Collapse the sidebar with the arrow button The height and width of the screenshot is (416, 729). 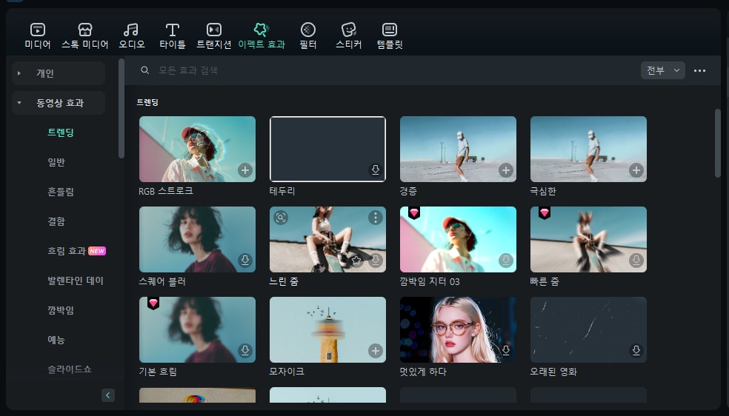(108, 395)
